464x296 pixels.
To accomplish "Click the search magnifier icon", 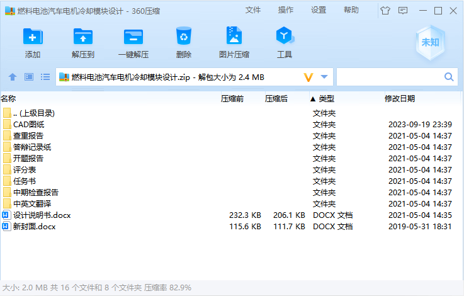I will coord(449,77).
